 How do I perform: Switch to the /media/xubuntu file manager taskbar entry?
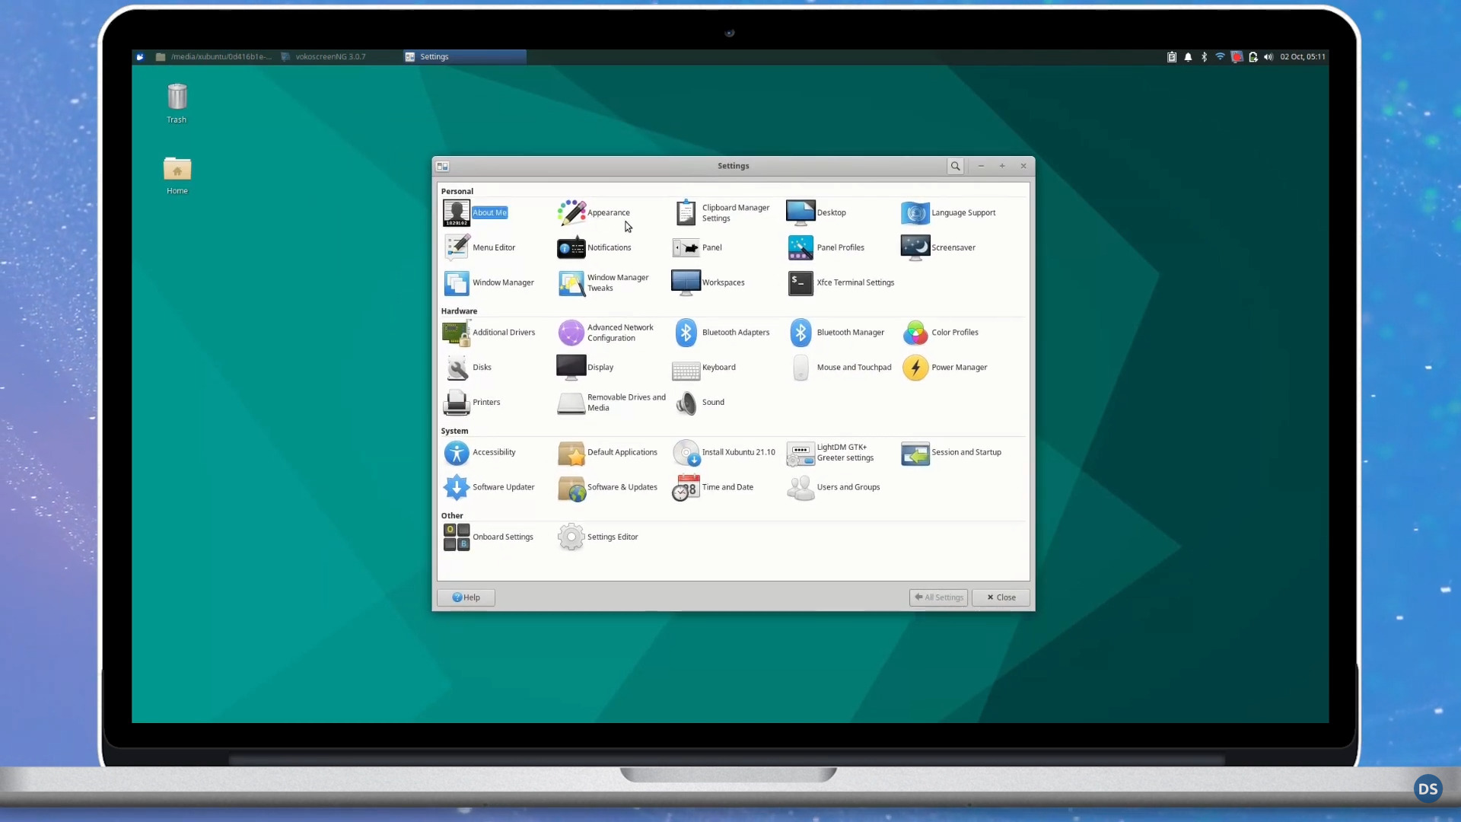point(214,56)
